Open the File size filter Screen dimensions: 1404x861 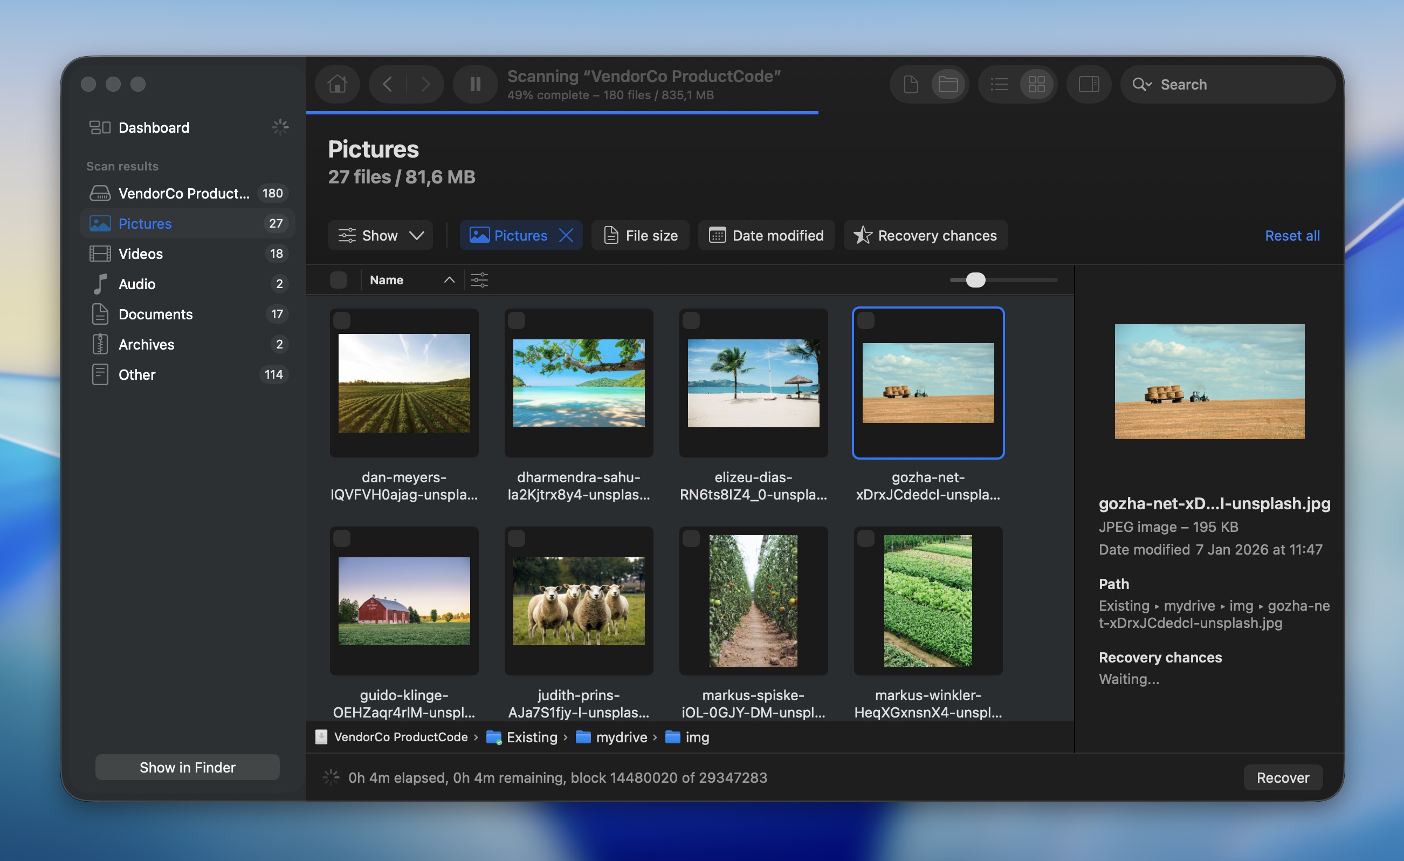(641, 236)
